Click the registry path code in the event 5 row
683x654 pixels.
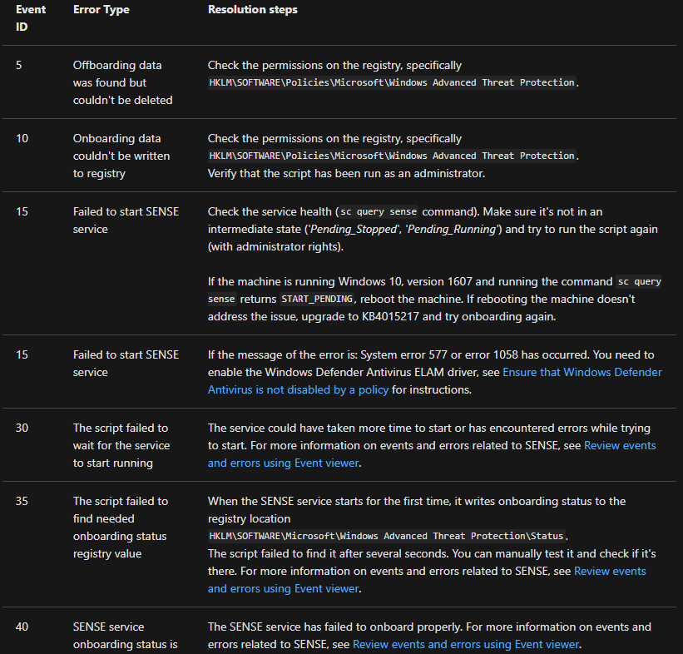coord(392,82)
